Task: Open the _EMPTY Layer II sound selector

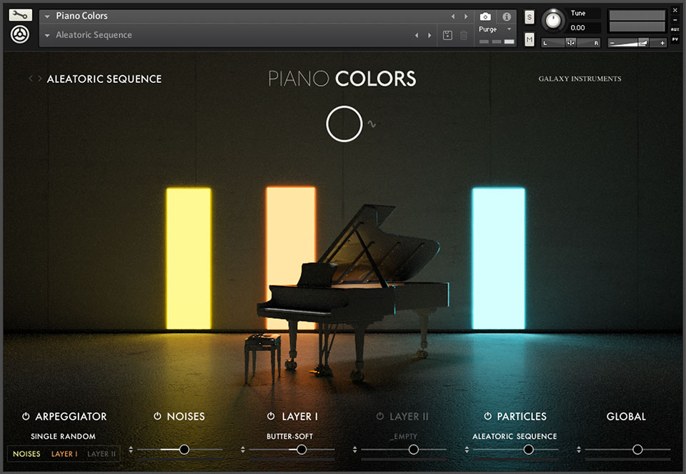Action: tap(403, 436)
